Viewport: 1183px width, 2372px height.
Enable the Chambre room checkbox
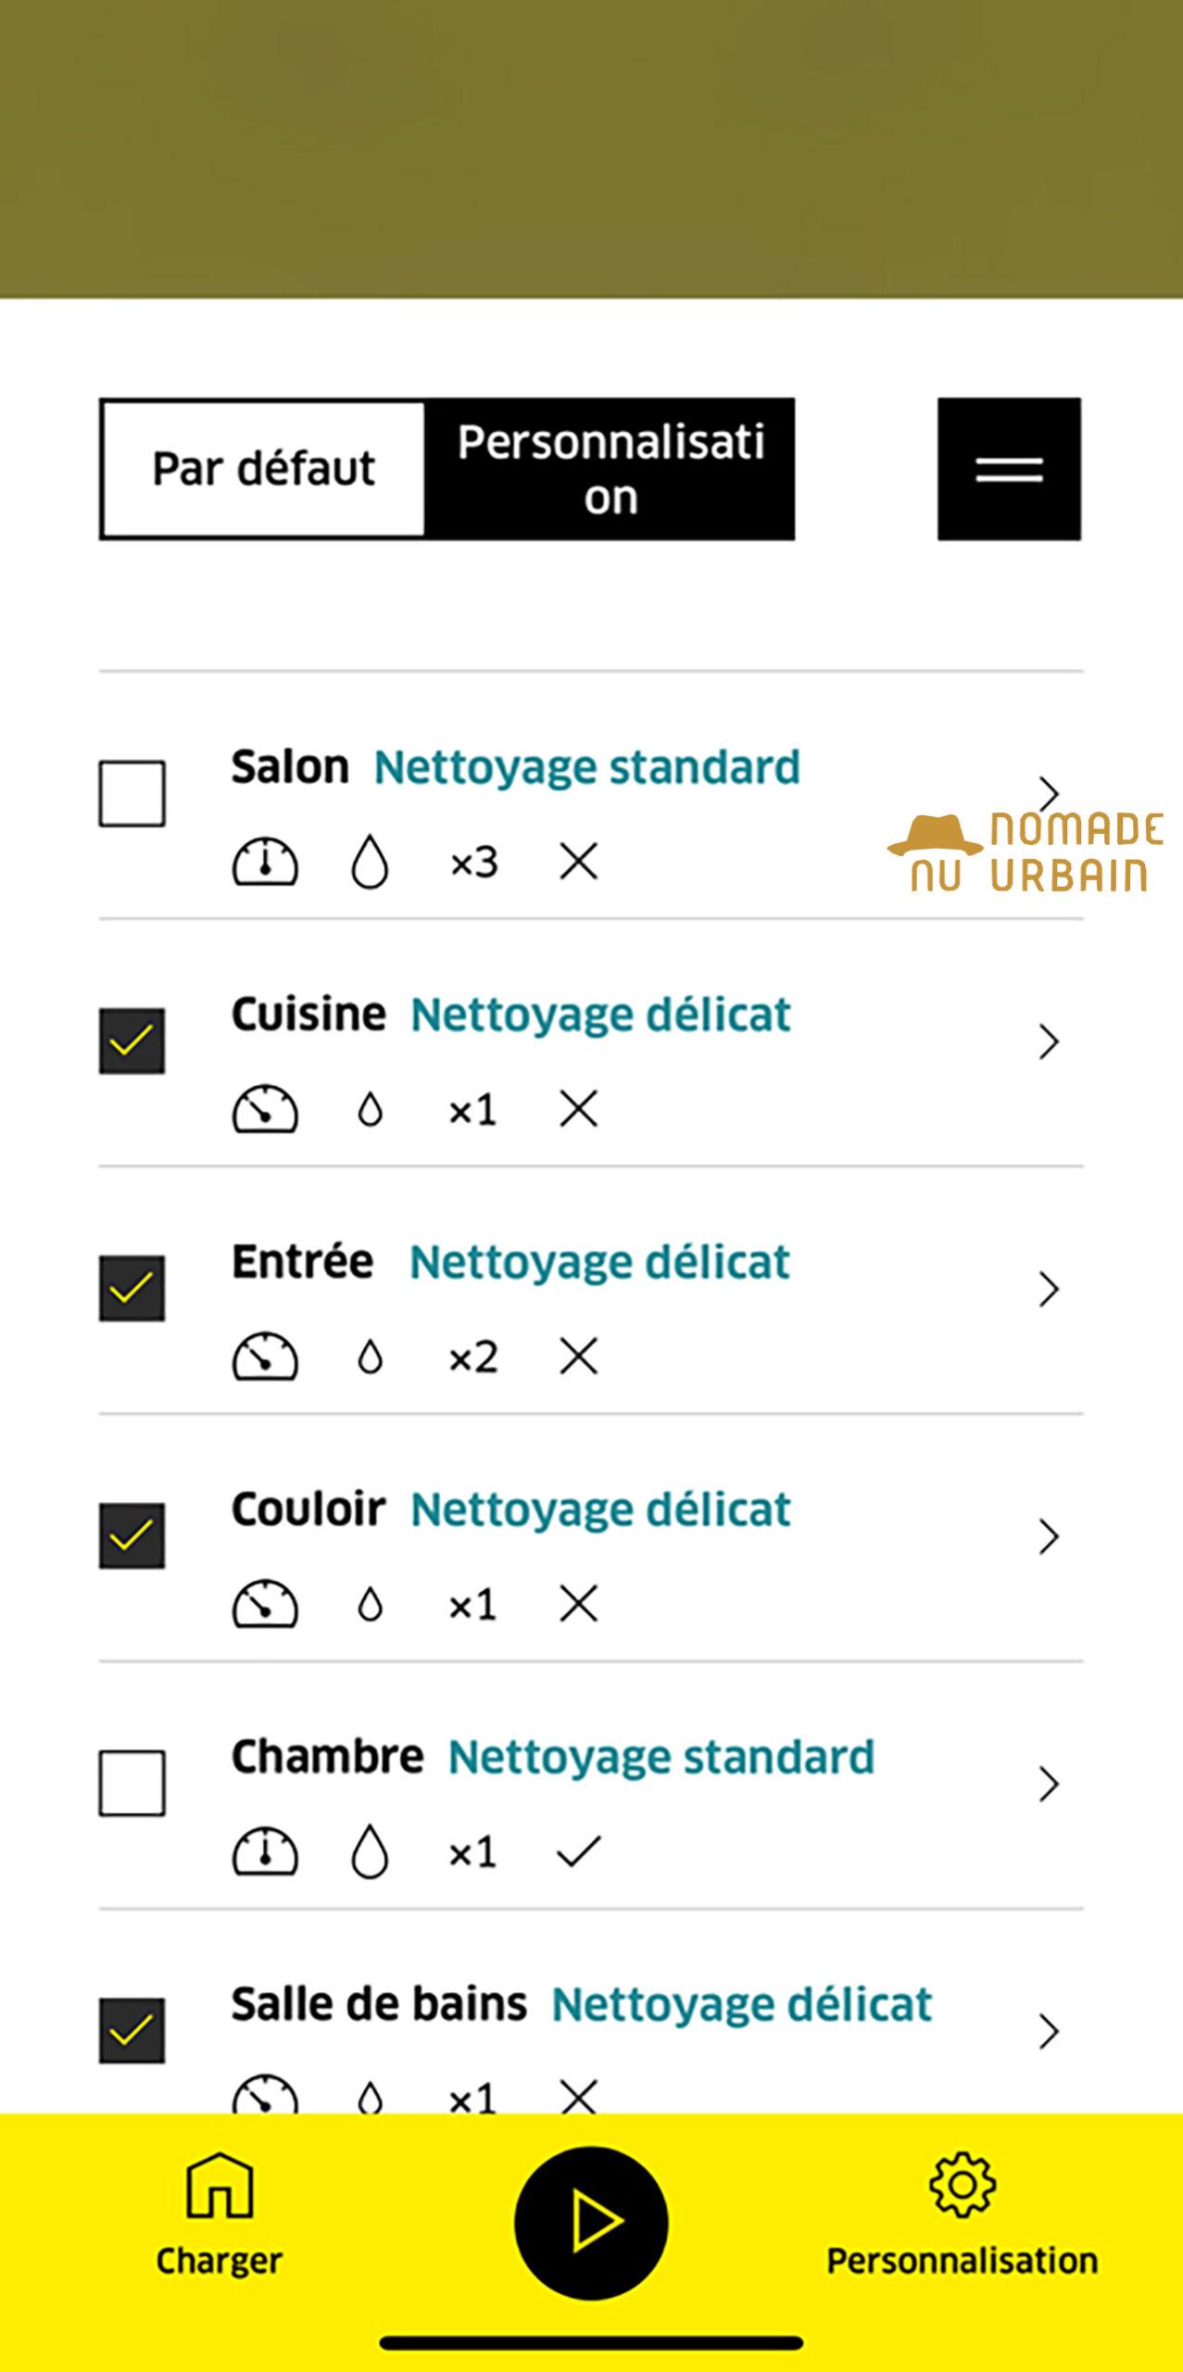[132, 1784]
